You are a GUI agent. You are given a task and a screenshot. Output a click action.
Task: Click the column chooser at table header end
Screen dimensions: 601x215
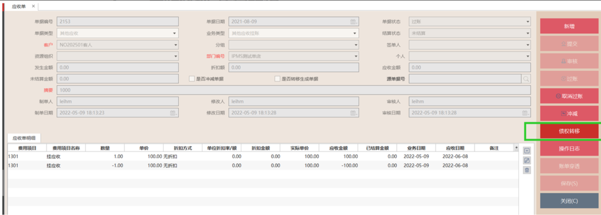coord(516,148)
